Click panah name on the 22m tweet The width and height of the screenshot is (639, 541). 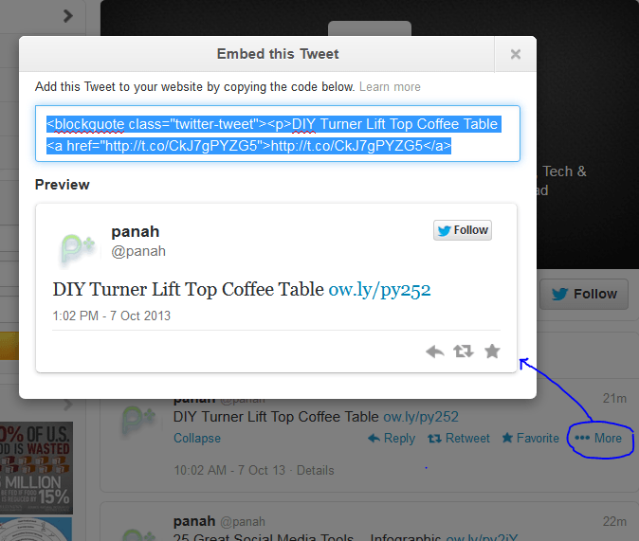194,521
